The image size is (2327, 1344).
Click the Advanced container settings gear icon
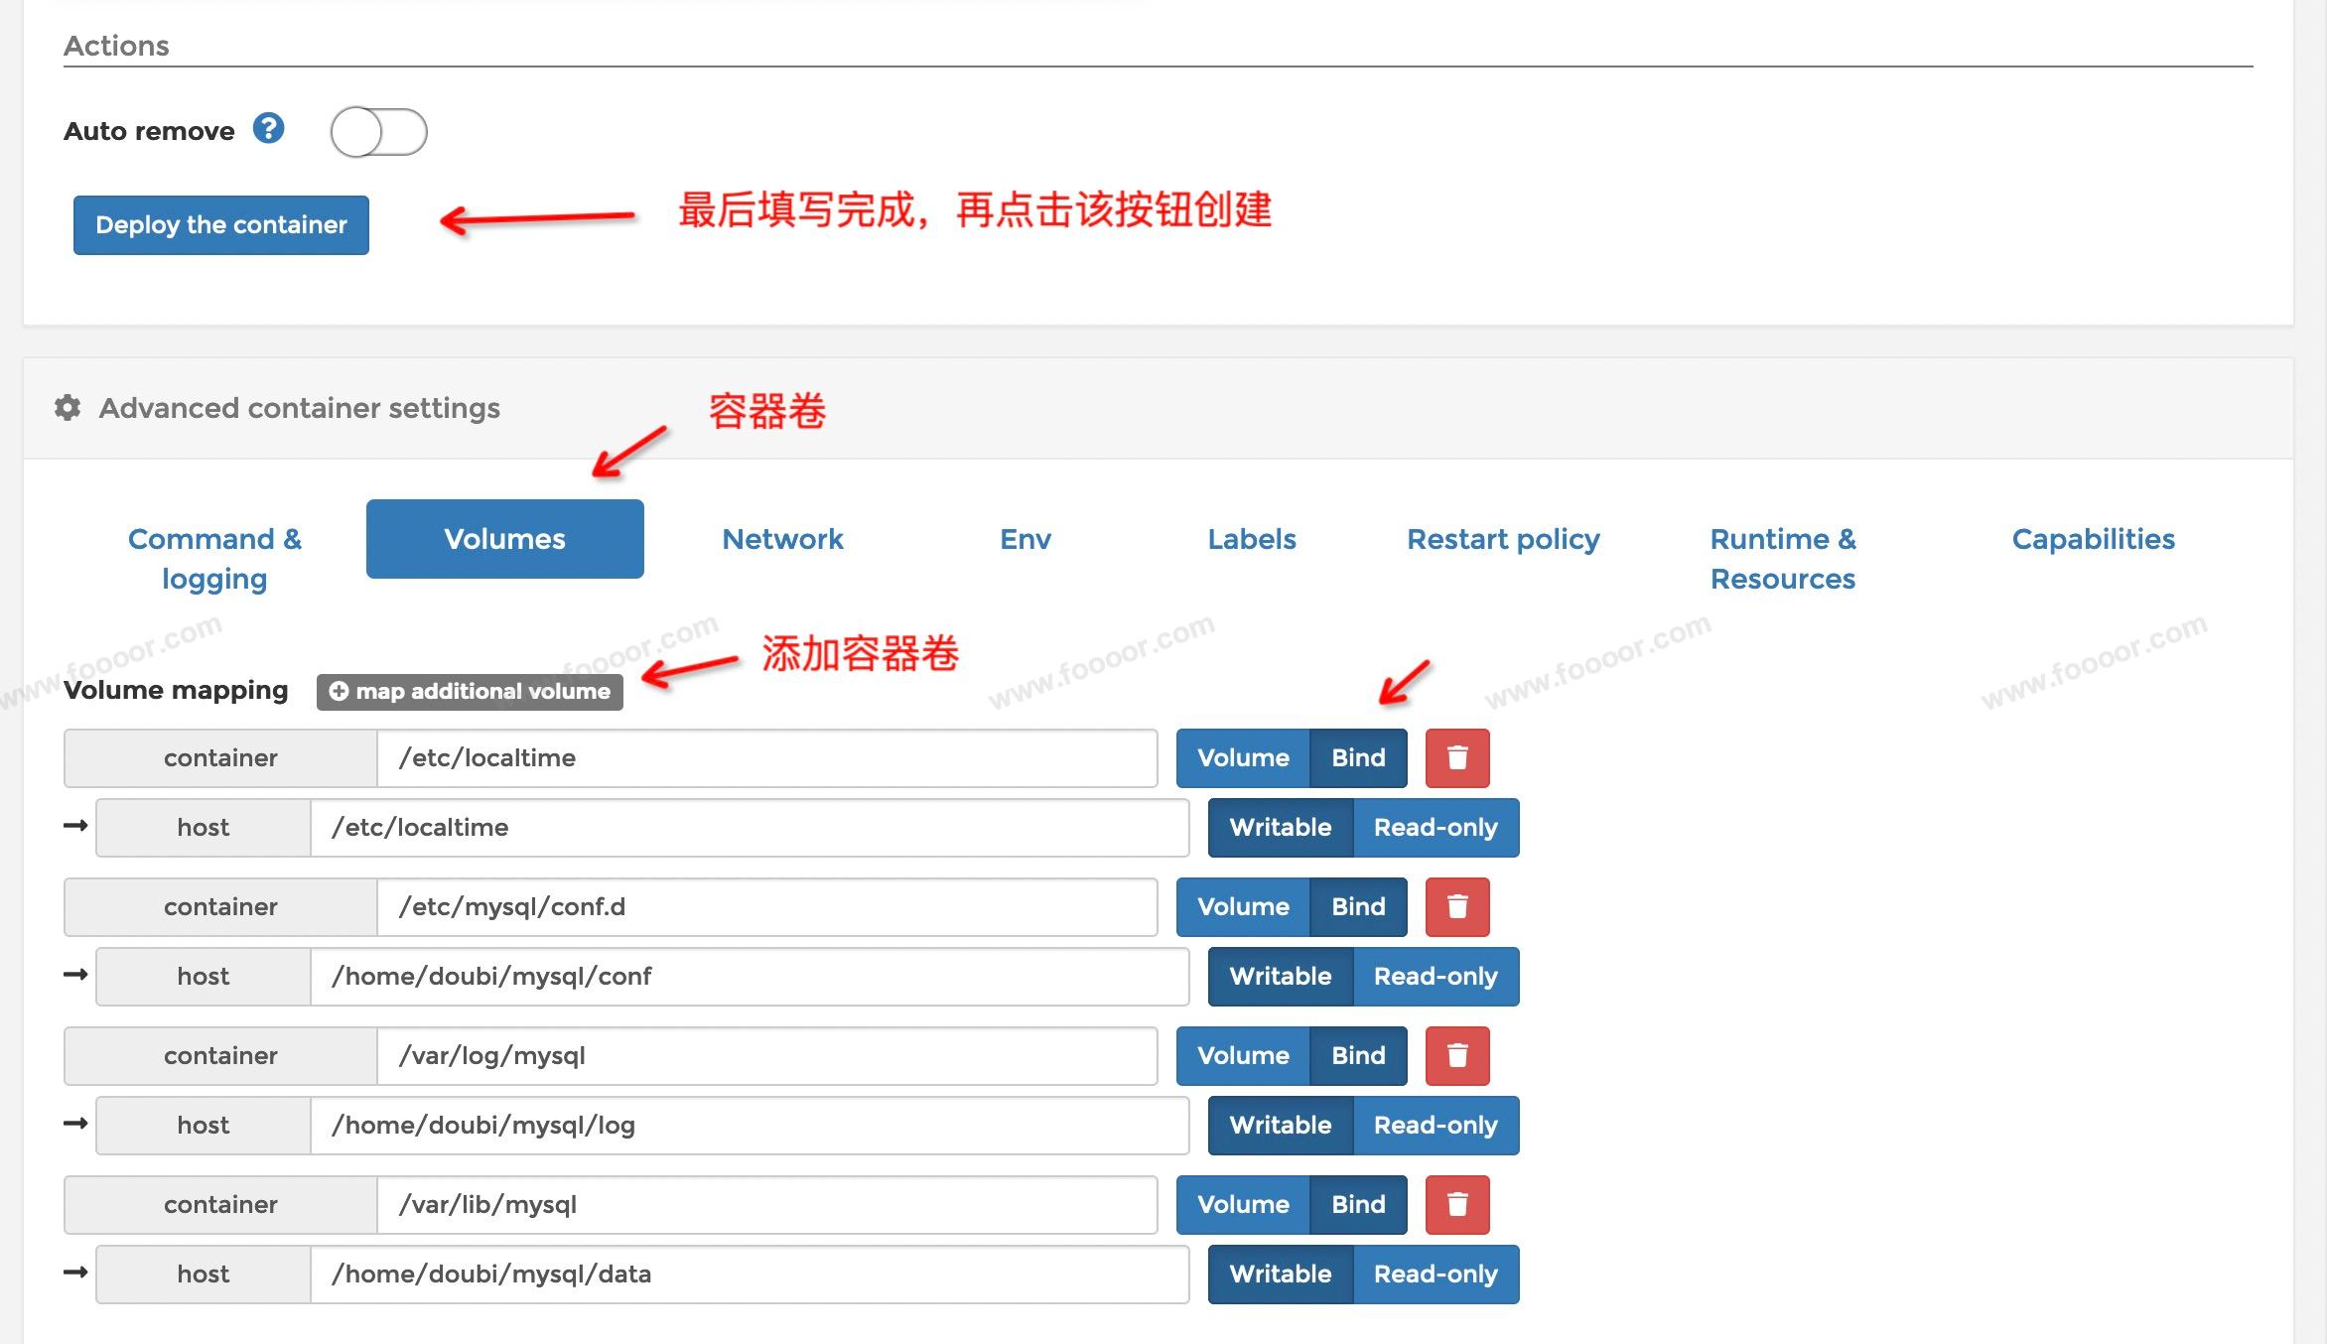pos(68,408)
